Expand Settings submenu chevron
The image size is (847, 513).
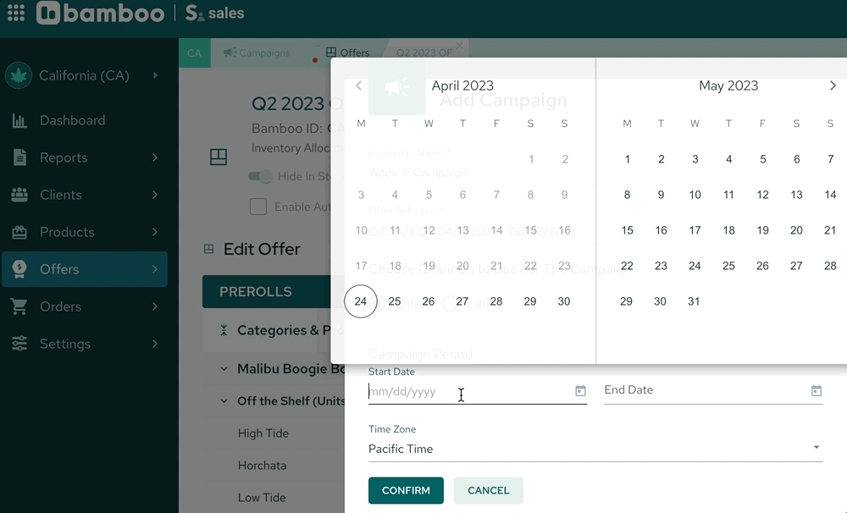[155, 344]
